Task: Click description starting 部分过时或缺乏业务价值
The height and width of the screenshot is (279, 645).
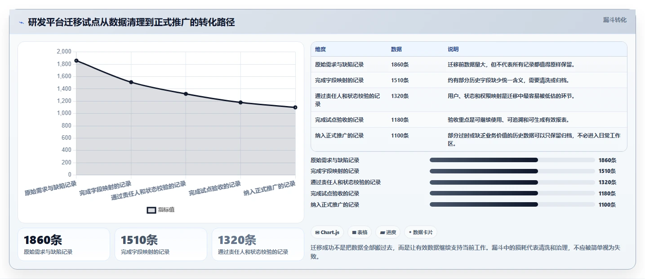Action: [534, 140]
